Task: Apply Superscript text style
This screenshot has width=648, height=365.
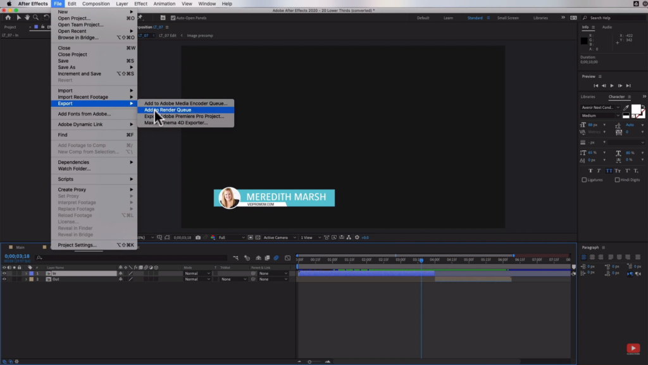Action: click(628, 171)
